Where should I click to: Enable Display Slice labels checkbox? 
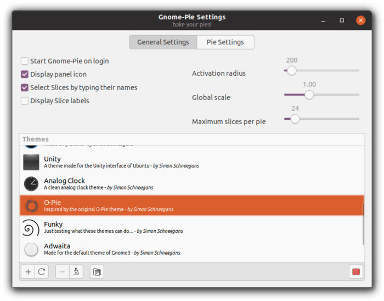pos(25,101)
